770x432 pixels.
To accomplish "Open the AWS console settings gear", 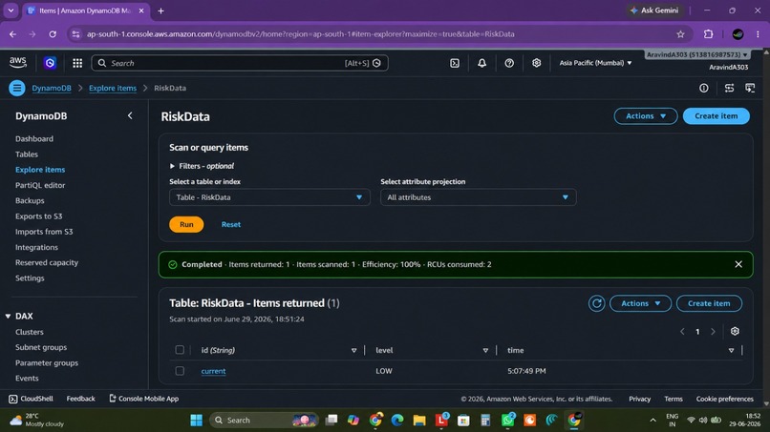I will pos(536,63).
